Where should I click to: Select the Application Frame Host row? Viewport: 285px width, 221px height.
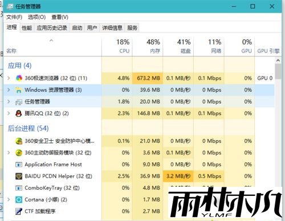(139, 165)
